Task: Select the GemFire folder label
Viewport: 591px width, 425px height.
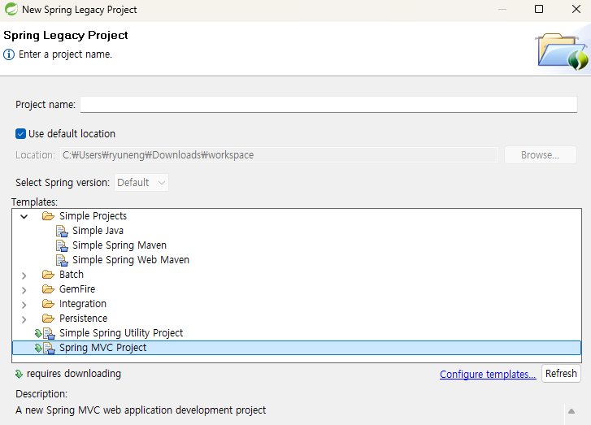Action: coord(77,289)
